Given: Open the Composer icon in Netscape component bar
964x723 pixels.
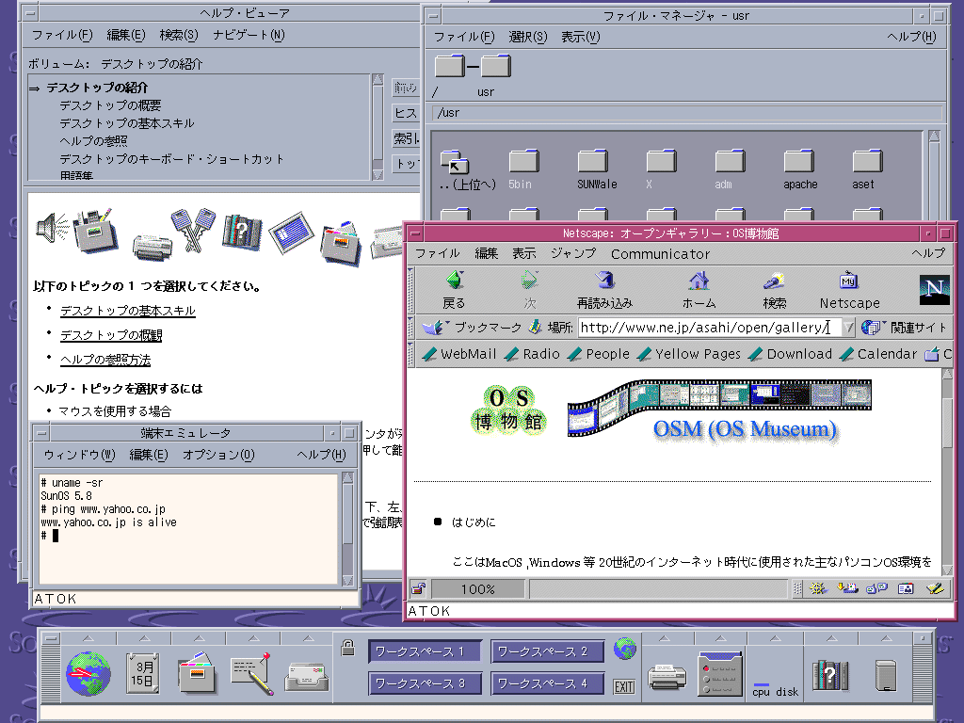Looking at the screenshot, I should point(935,588).
